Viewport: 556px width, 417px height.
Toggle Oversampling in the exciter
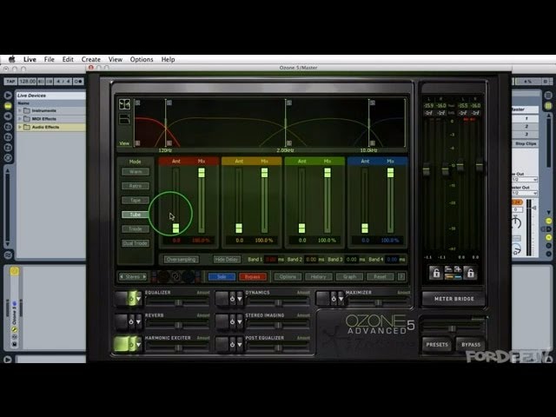coord(182,259)
